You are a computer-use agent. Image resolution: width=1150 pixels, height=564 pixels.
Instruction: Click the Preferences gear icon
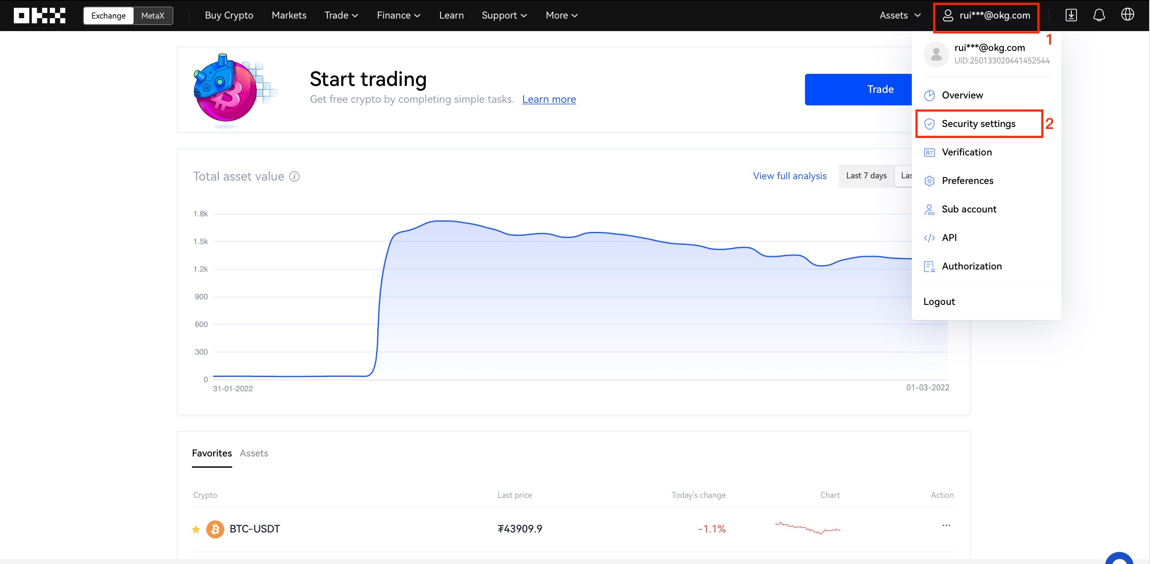click(930, 181)
